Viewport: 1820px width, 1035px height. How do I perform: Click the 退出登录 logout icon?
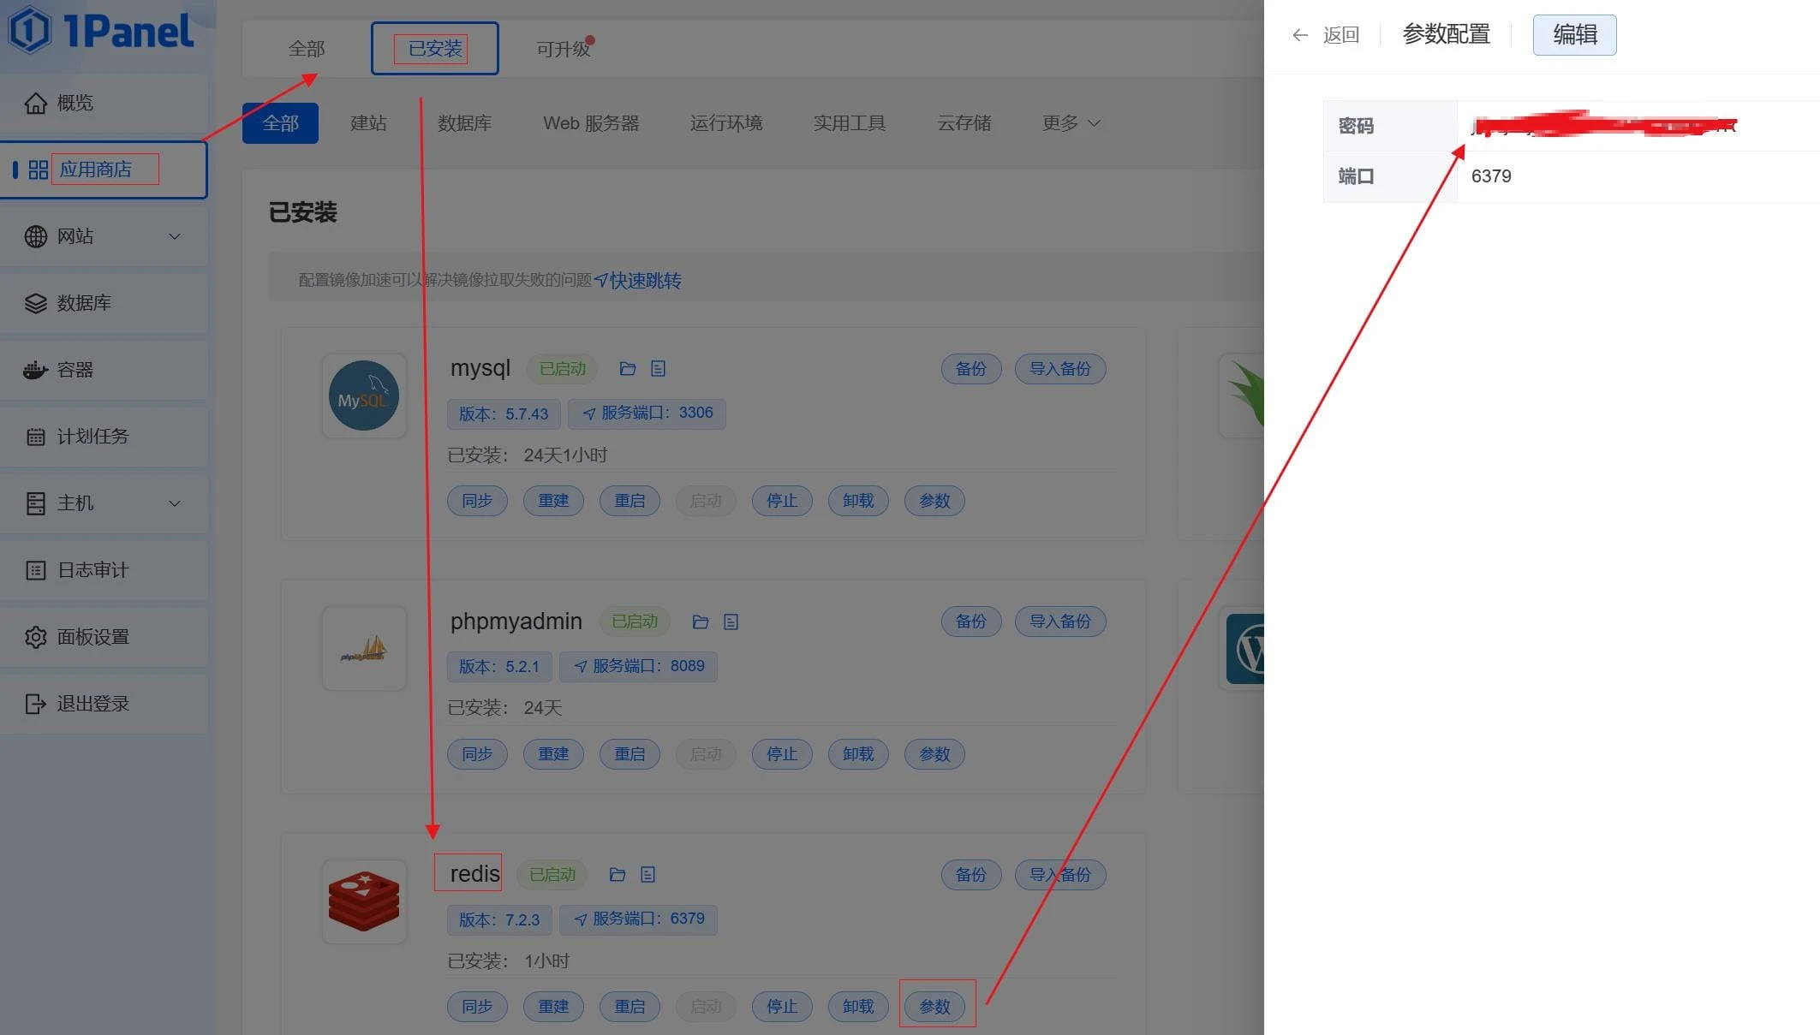(x=35, y=704)
